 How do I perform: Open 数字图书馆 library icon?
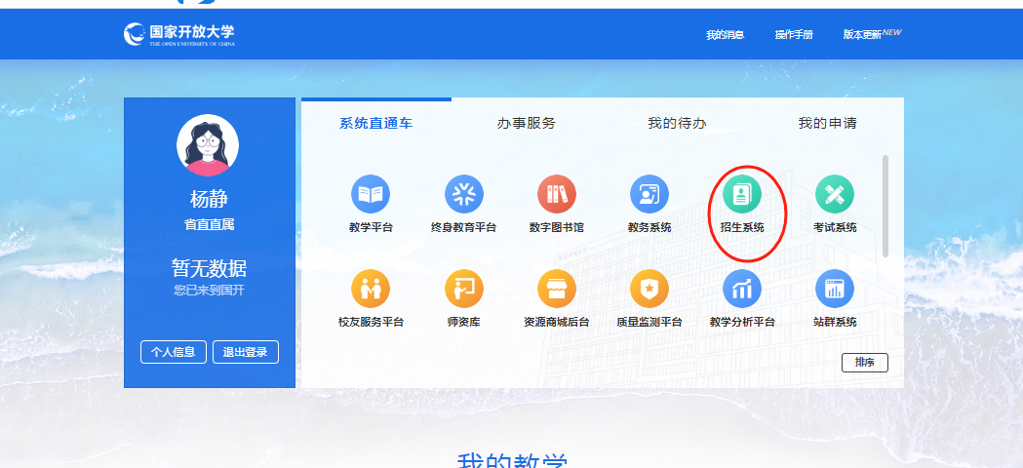tap(557, 195)
